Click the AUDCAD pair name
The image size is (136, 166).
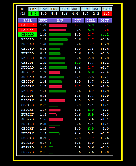tap(28, 67)
